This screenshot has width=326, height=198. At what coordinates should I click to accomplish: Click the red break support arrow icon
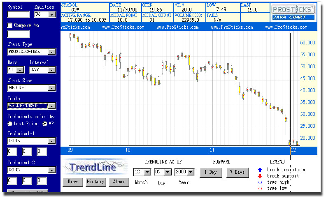coord(260,176)
